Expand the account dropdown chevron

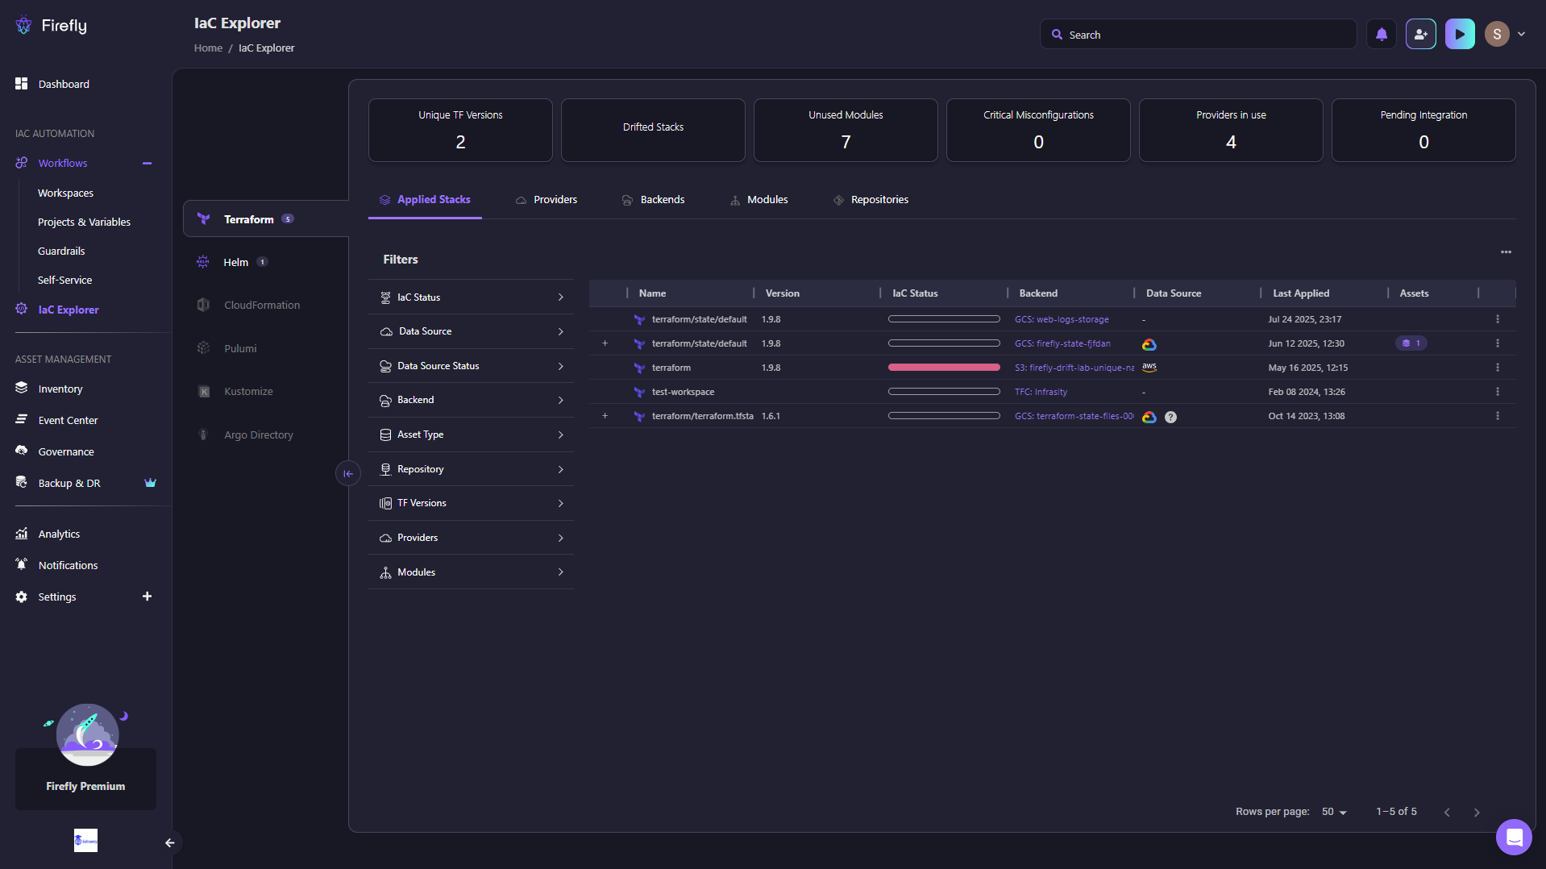(x=1522, y=34)
